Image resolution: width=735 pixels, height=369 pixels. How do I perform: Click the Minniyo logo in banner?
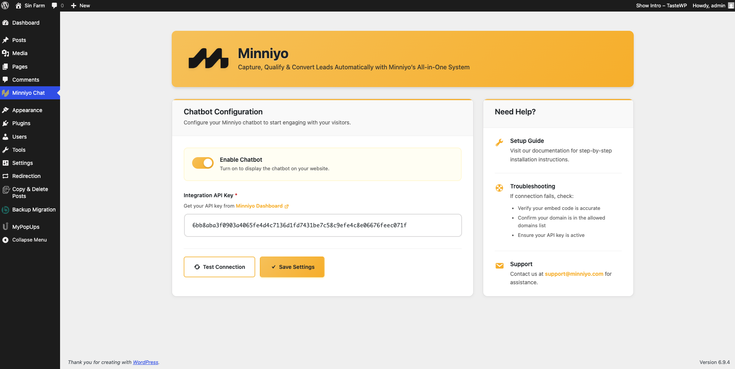(x=208, y=59)
